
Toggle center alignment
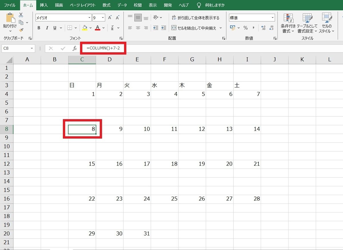click(138, 28)
